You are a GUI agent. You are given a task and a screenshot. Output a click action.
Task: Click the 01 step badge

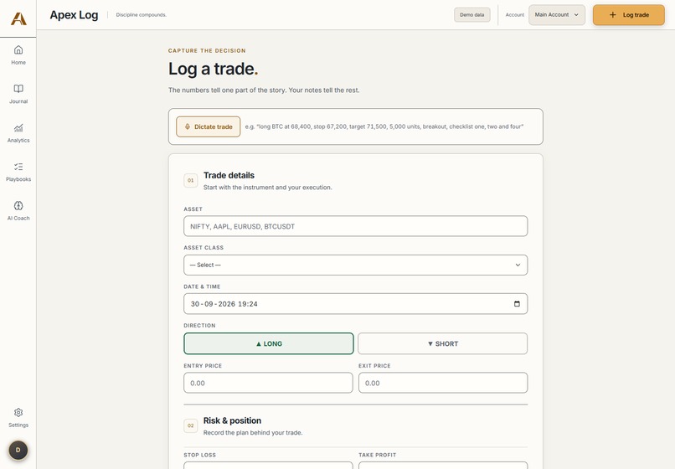click(191, 180)
